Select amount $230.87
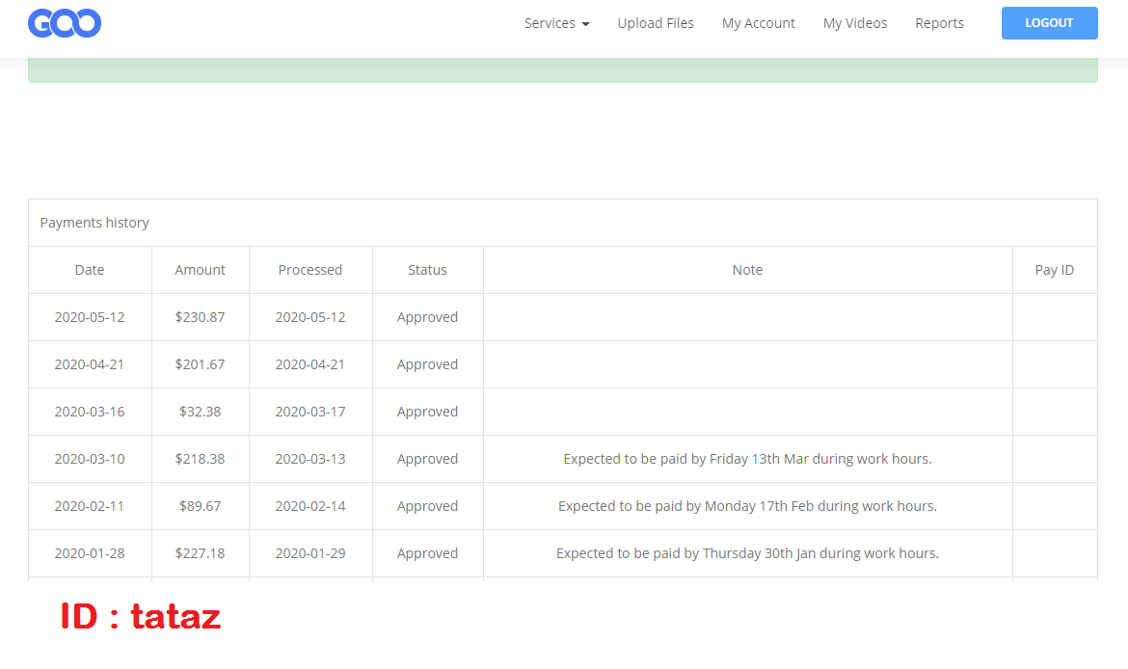 [200, 317]
